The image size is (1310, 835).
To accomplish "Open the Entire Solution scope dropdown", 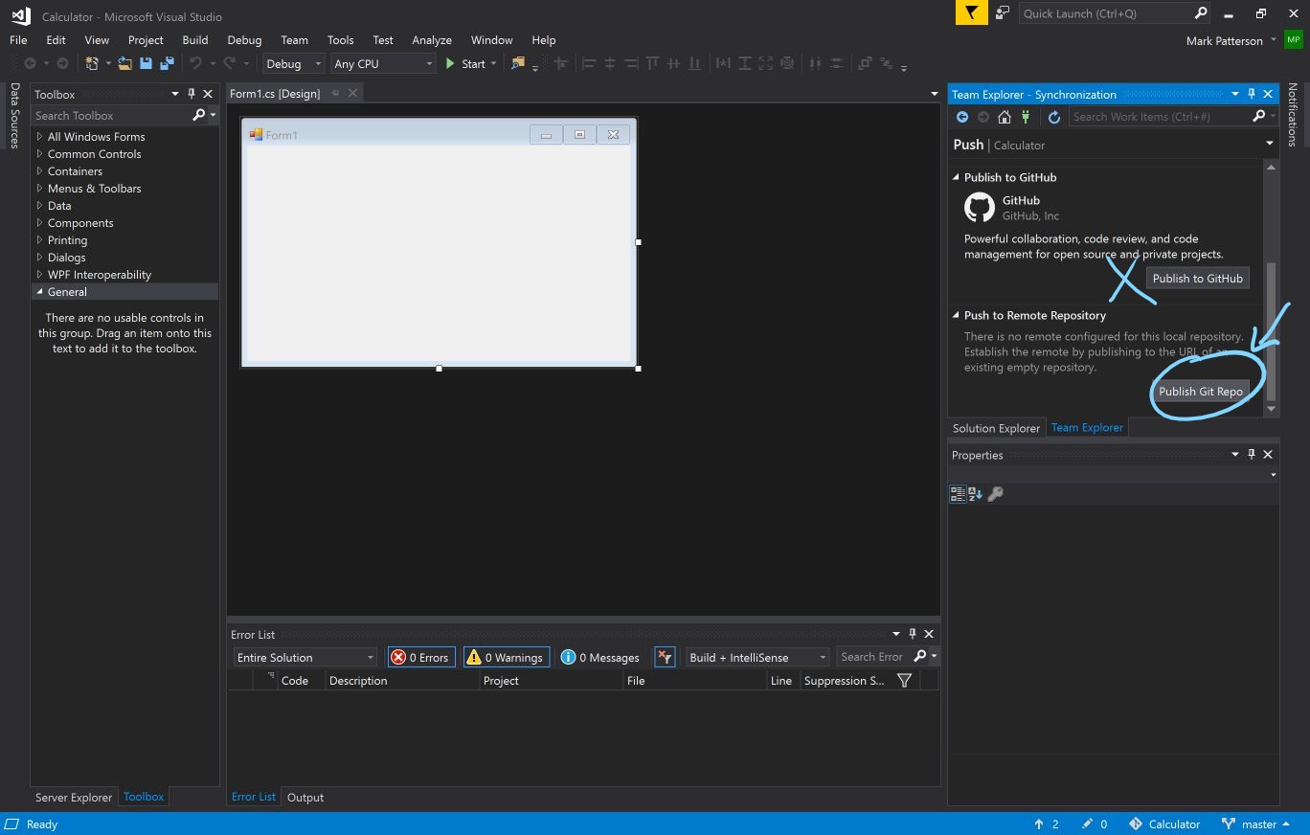I will click(305, 657).
